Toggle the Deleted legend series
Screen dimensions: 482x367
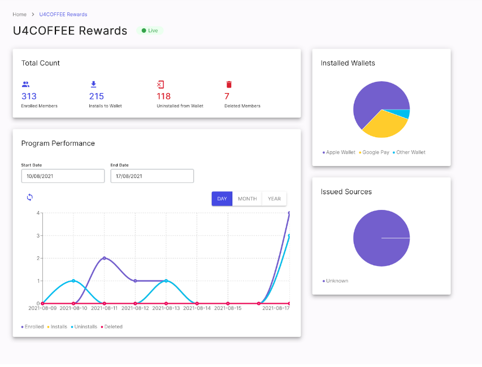tap(111, 327)
